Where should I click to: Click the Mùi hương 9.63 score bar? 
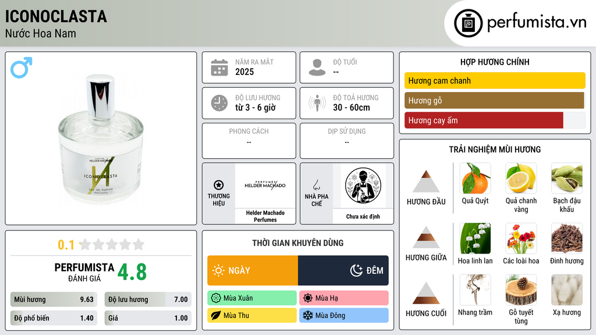tap(54, 300)
